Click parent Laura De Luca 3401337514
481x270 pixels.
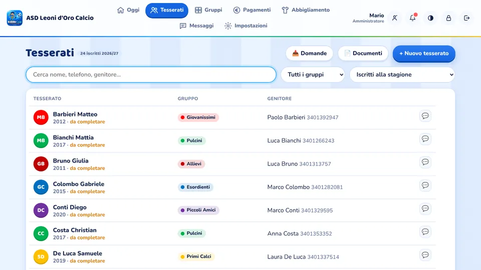303,257
